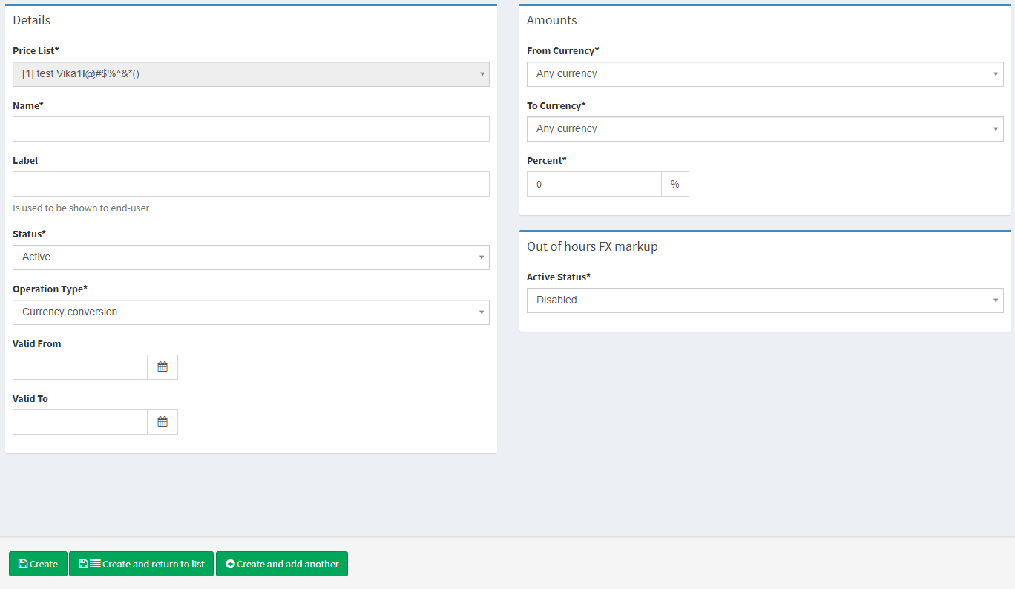Click the Details panel heading
The height and width of the screenshot is (589, 1015).
click(32, 21)
